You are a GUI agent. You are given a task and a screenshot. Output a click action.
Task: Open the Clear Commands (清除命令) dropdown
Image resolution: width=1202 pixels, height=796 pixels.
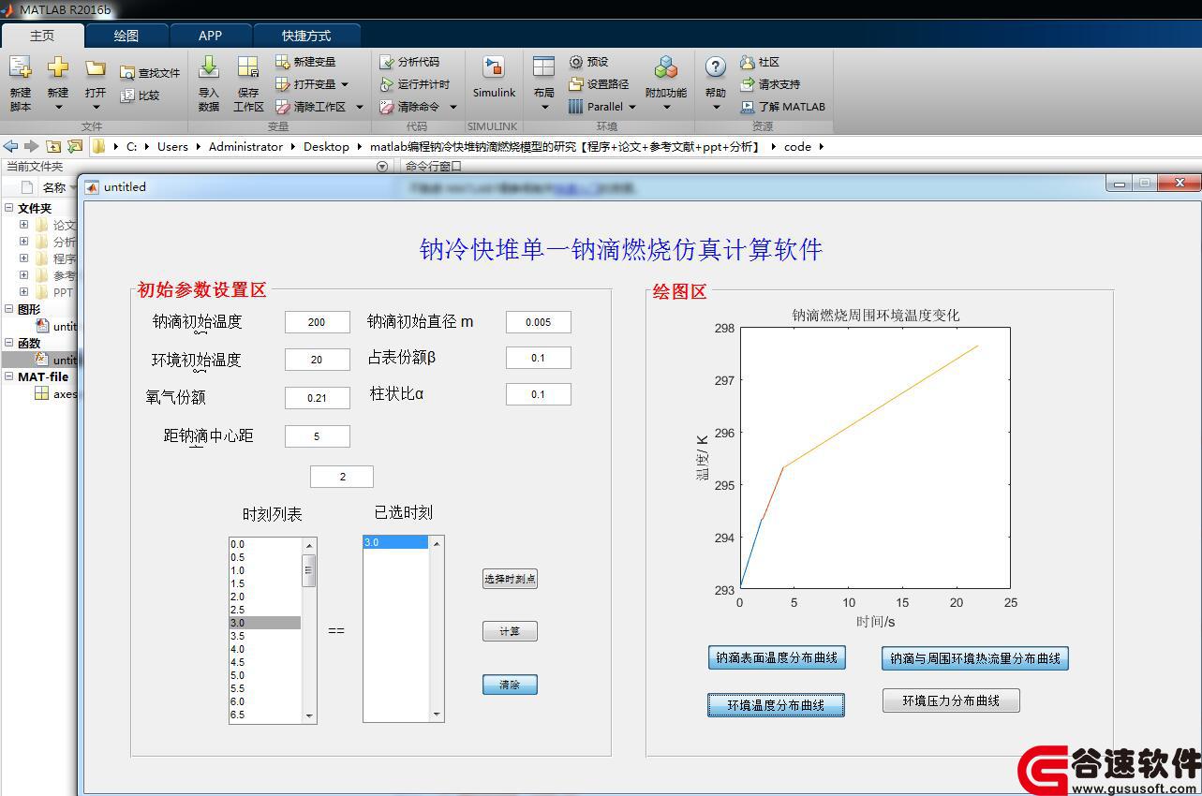coord(453,107)
